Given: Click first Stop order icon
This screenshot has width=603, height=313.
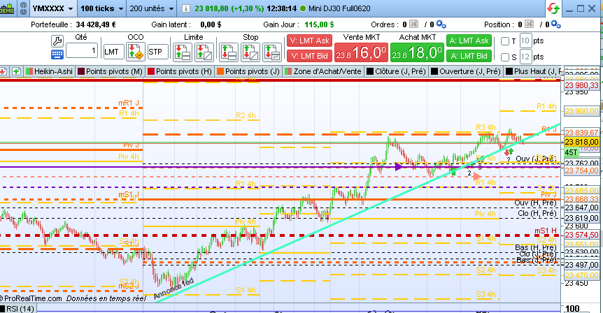Looking at the screenshot, I should pyautogui.click(x=229, y=52).
